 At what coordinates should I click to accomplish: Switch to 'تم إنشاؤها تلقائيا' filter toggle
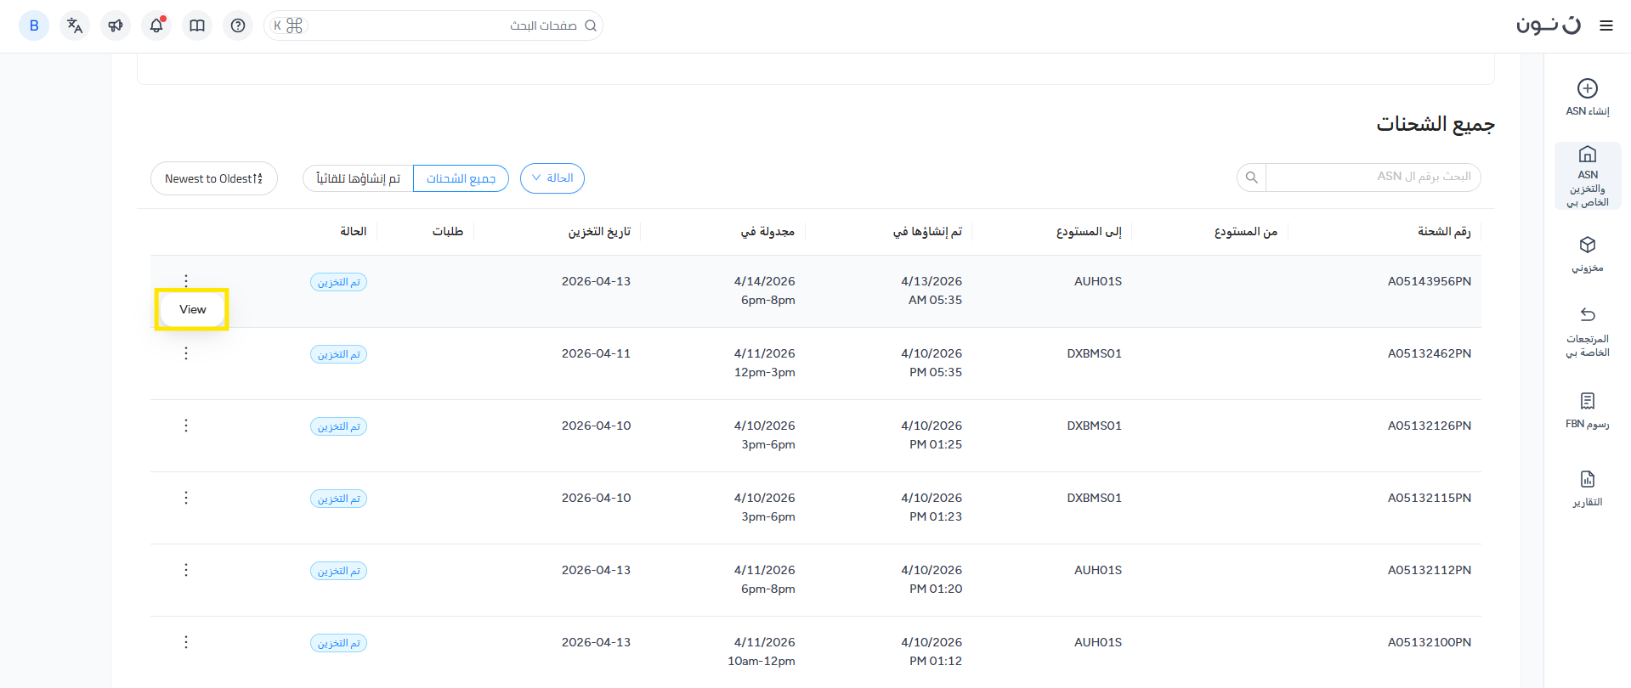[x=358, y=178]
